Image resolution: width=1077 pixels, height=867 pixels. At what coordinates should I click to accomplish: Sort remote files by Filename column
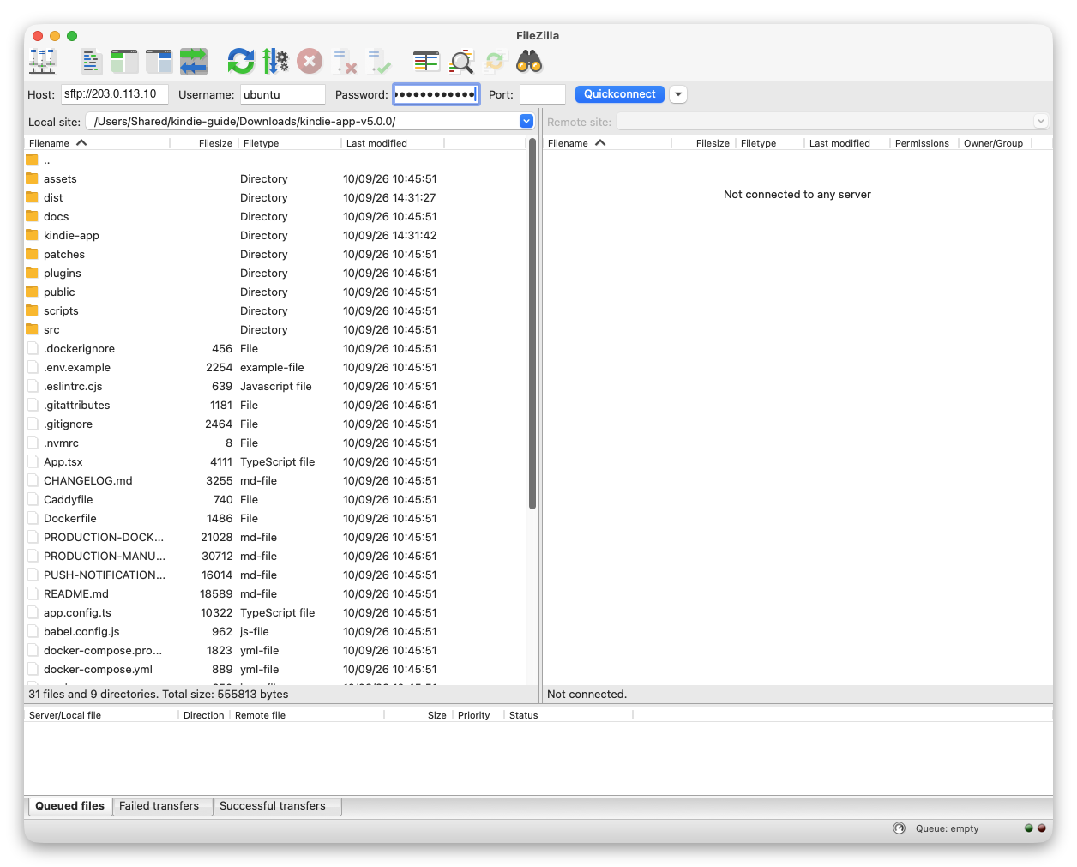click(x=607, y=143)
